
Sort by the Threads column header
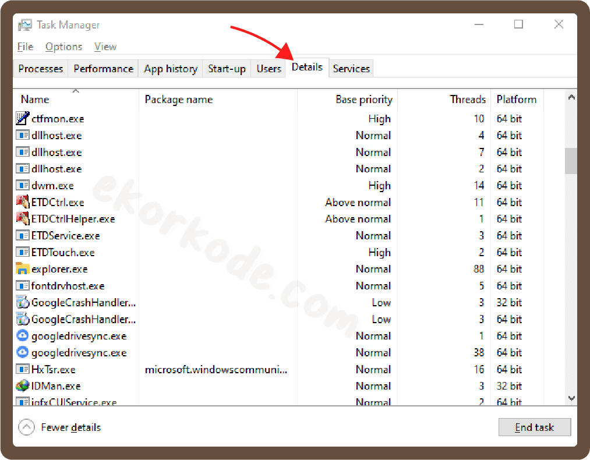[x=444, y=99]
